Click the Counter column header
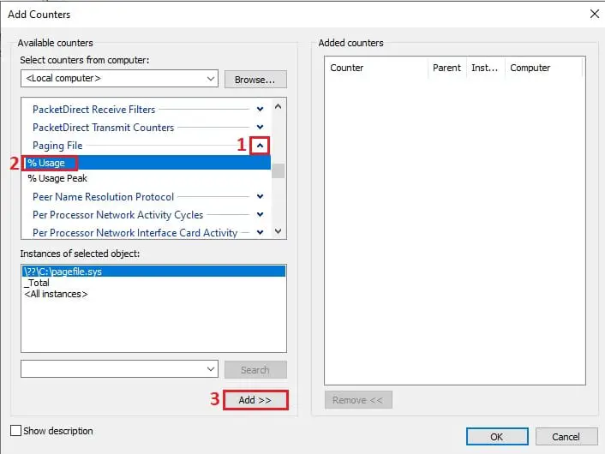 tap(378, 68)
